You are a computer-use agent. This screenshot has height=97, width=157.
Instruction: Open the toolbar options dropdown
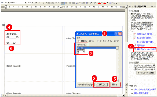tap(116, 3)
